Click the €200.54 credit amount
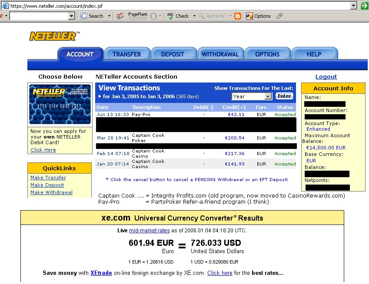 click(235, 138)
